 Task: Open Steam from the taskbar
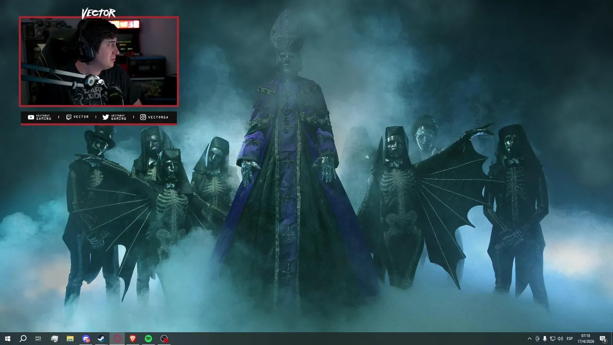pyautogui.click(x=102, y=339)
